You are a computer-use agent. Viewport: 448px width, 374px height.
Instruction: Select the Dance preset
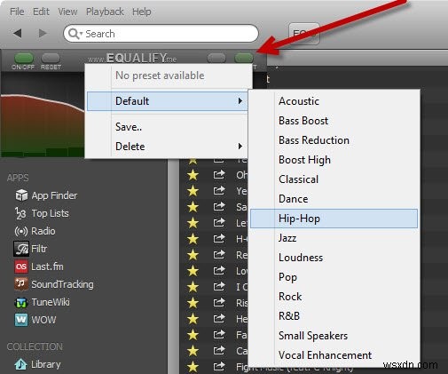click(334, 199)
